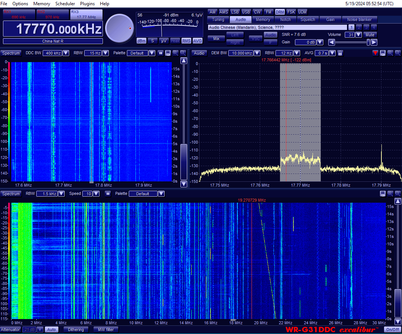402x334 pixels.
Task: Pause the wideband spectrum next to Speed
Action: (108, 194)
